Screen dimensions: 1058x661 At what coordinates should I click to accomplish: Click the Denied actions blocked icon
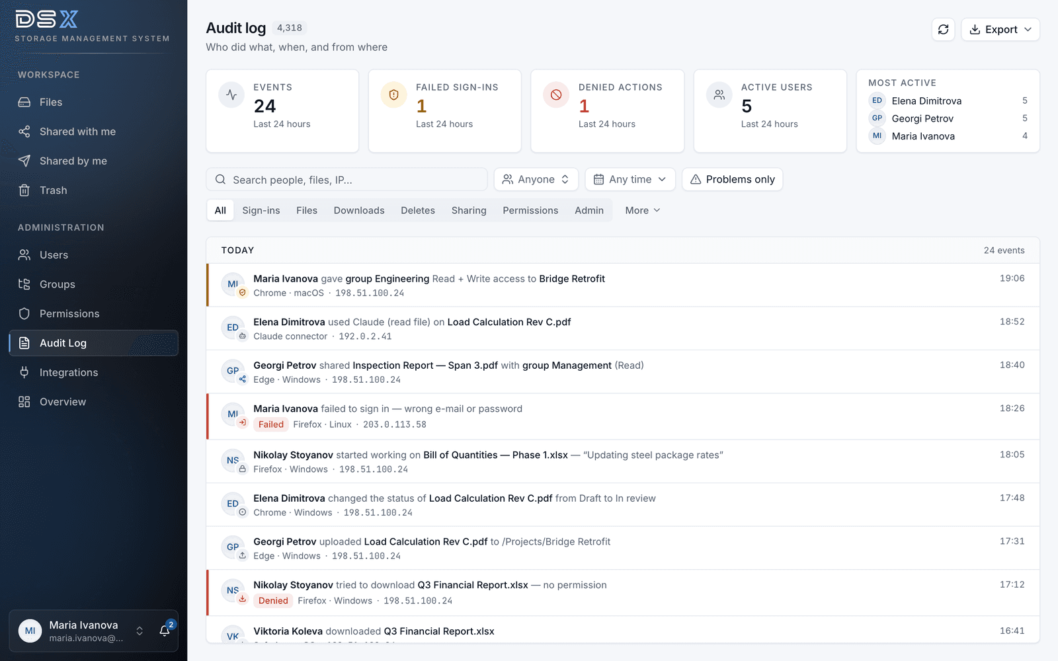556,95
